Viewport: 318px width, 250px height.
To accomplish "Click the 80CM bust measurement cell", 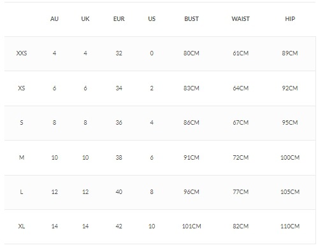I will 191,53.
